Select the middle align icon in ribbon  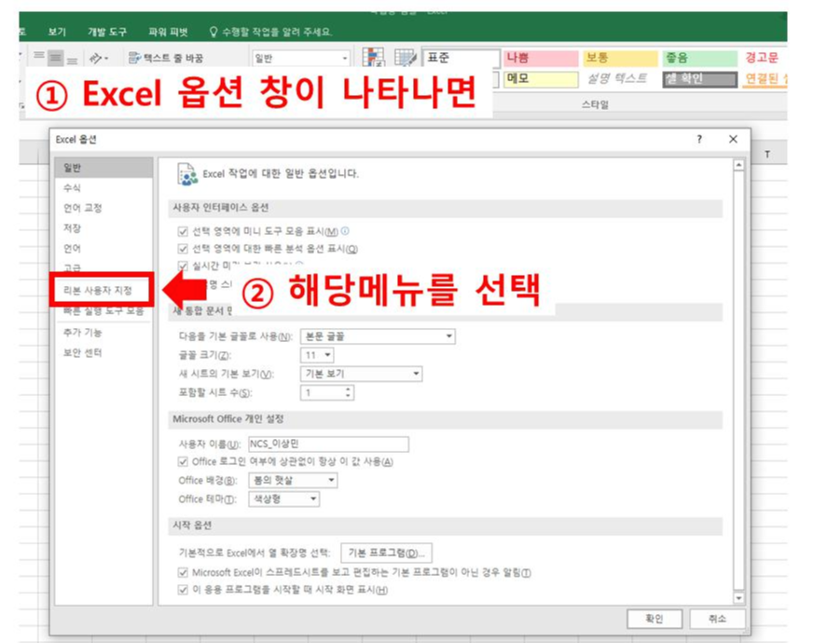[x=56, y=58]
